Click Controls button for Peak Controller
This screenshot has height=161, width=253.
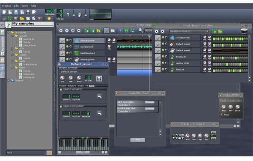click(x=150, y=109)
